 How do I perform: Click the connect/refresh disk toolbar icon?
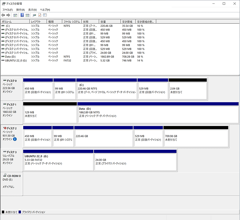(x=34, y=15)
